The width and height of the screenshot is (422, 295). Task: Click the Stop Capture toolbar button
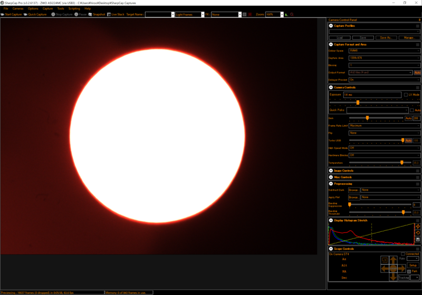(x=62, y=15)
